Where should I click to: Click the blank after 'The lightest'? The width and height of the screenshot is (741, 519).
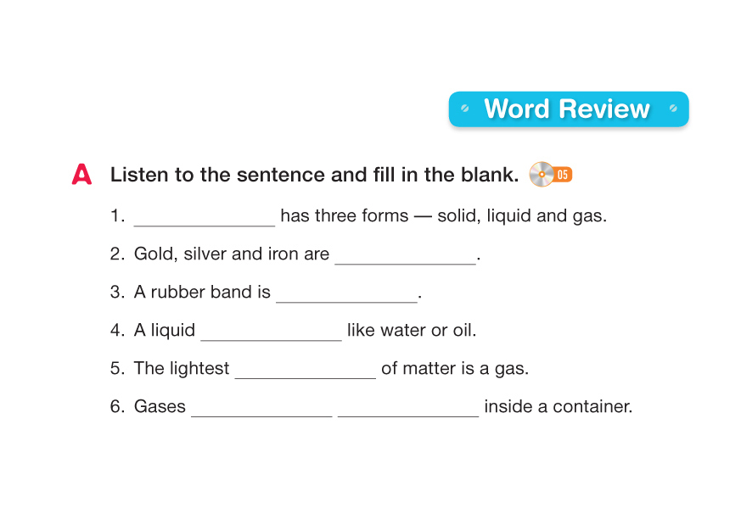tap(305, 370)
